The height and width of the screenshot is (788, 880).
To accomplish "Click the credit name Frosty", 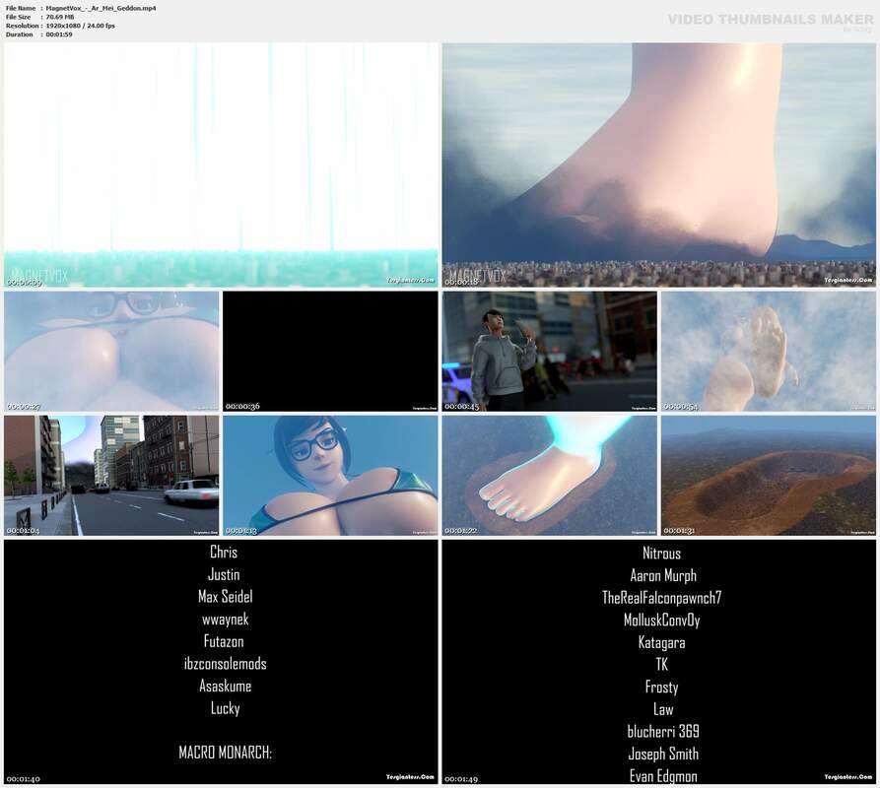I will click(661, 688).
